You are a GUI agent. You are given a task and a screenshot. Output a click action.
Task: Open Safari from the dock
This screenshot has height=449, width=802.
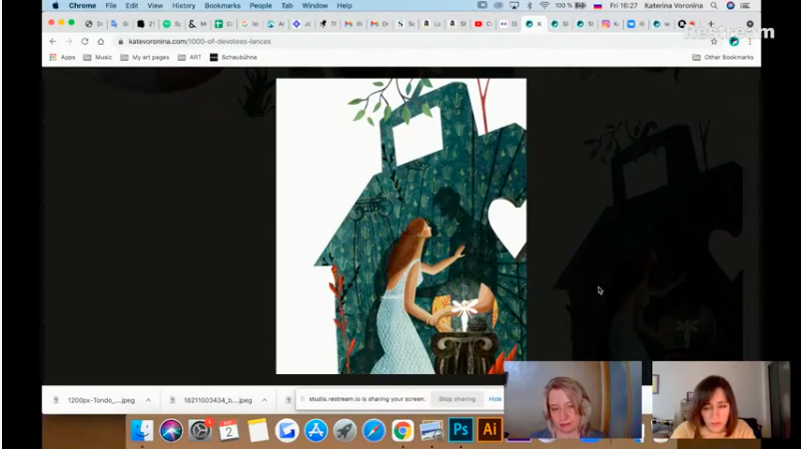pyautogui.click(x=374, y=430)
